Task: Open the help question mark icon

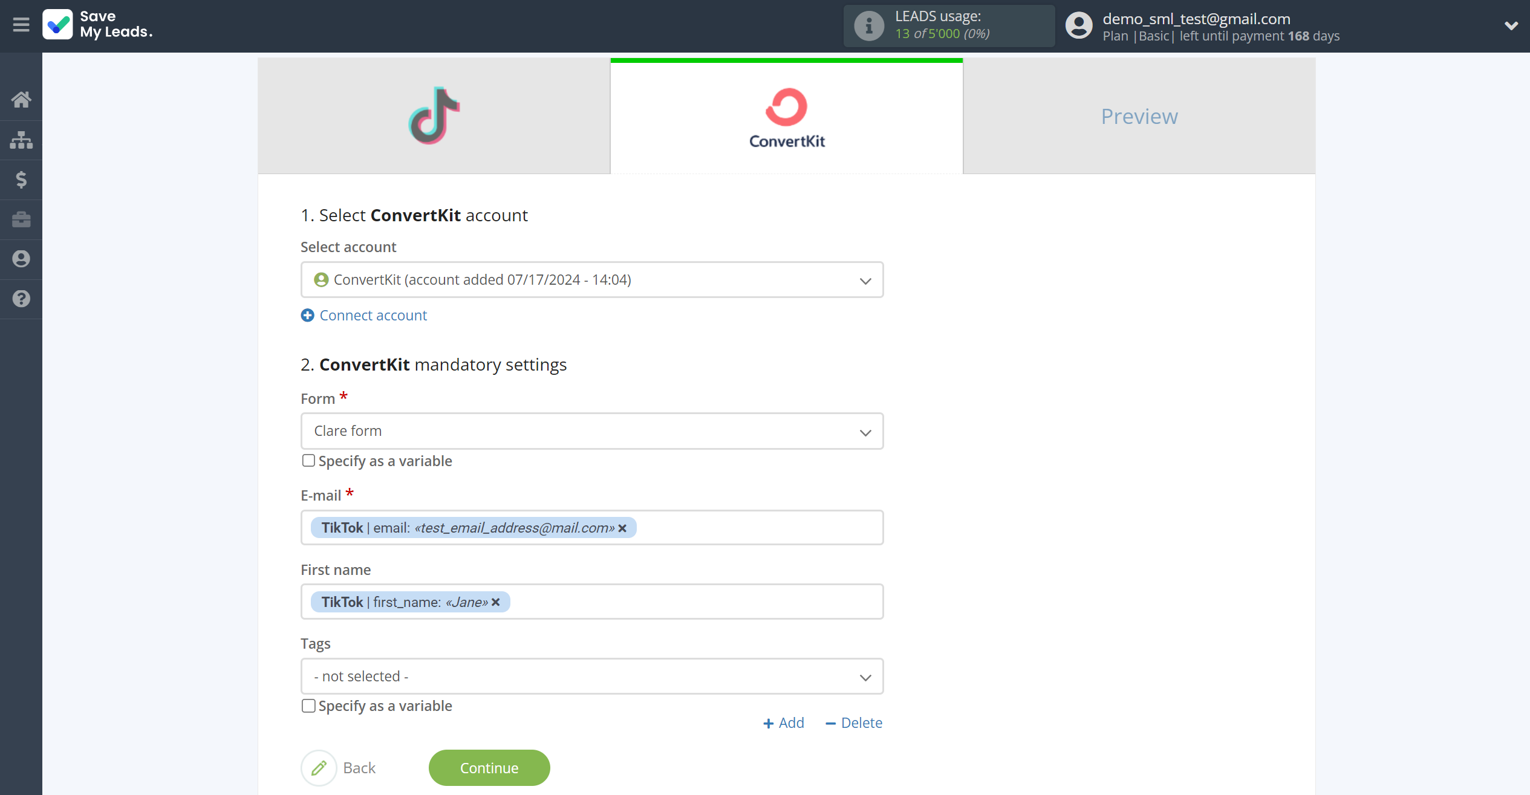Action: coord(21,299)
